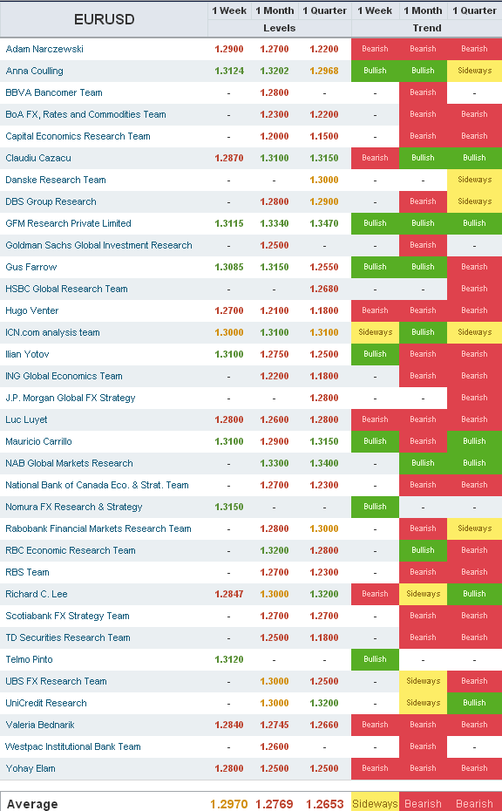Open Capital Economics Research Team link
The height and width of the screenshot is (811, 502).
(78, 136)
